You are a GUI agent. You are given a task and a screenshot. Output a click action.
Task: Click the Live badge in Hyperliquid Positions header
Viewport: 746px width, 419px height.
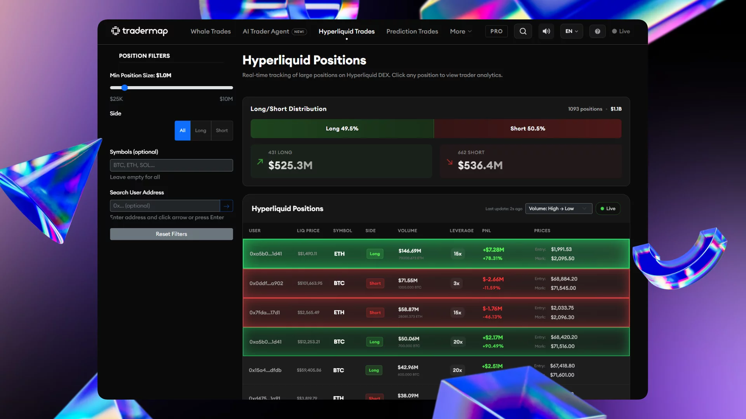(608, 208)
